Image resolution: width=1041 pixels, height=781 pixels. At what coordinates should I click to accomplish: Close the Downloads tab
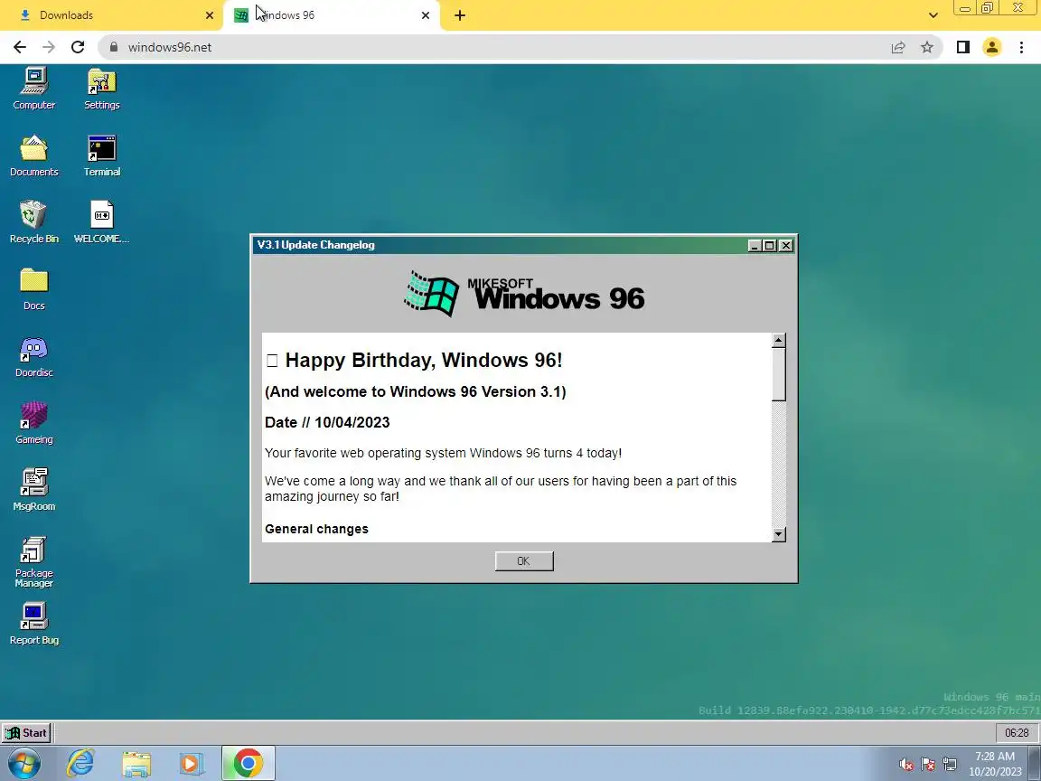coord(210,15)
